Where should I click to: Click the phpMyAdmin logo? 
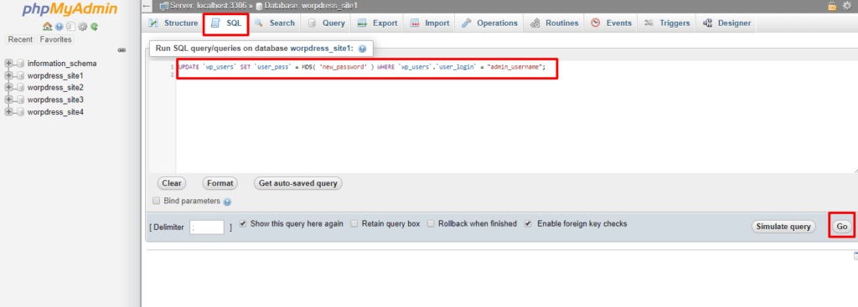70,10
